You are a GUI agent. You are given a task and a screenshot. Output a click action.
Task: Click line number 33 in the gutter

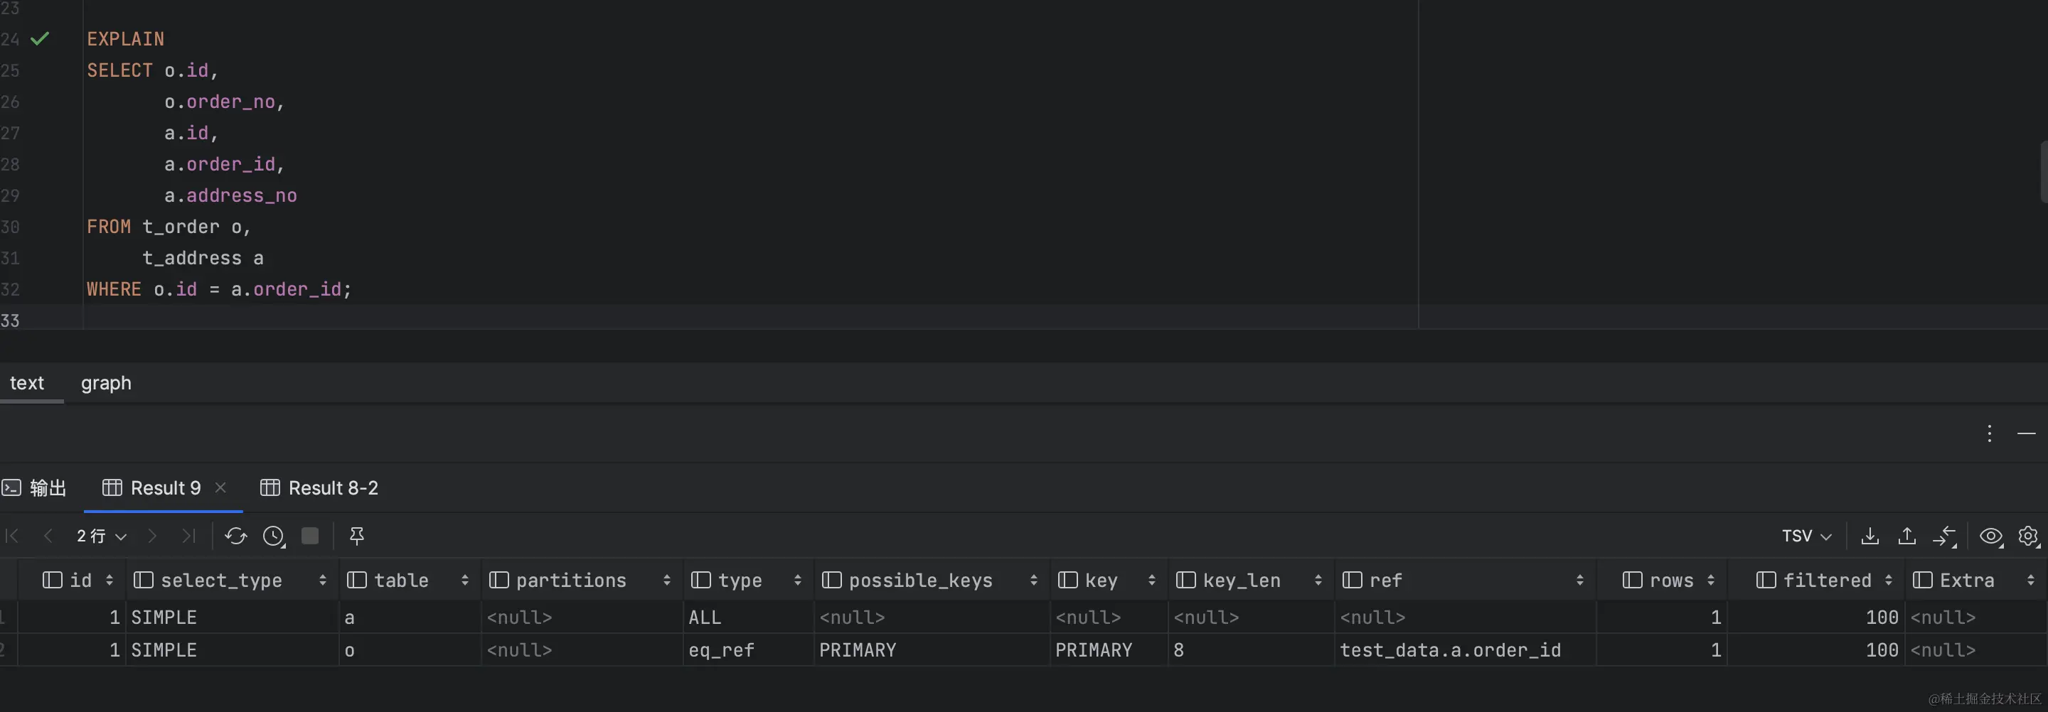click(11, 320)
